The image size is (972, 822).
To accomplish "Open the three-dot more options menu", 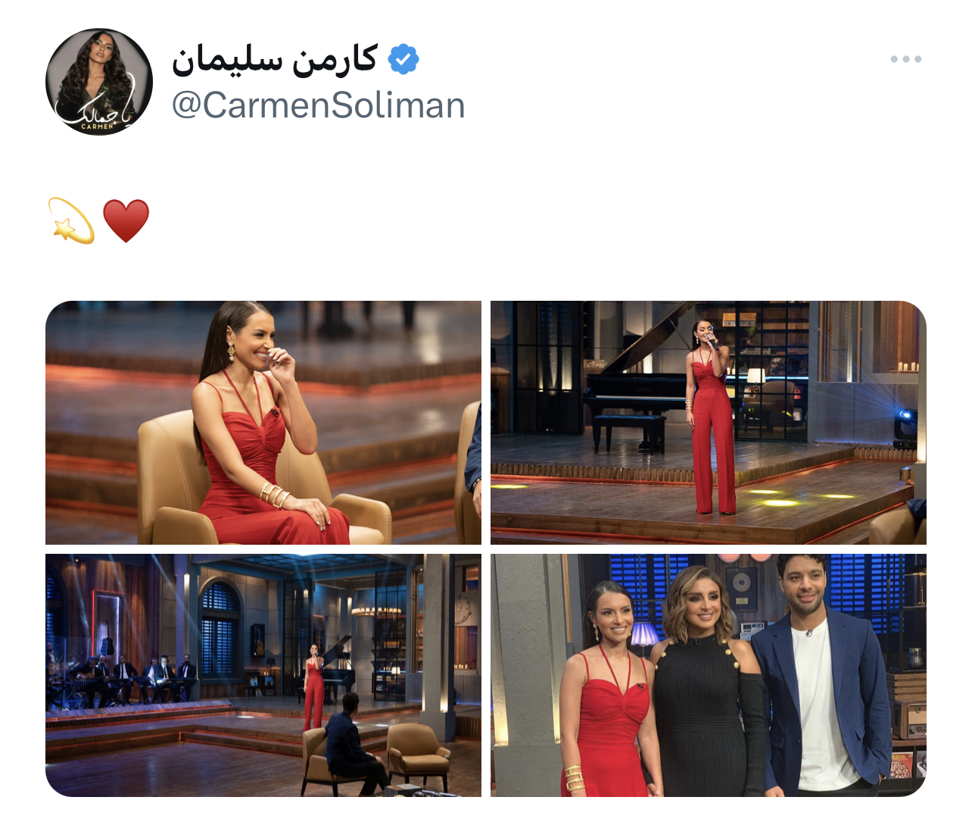I will [x=905, y=59].
